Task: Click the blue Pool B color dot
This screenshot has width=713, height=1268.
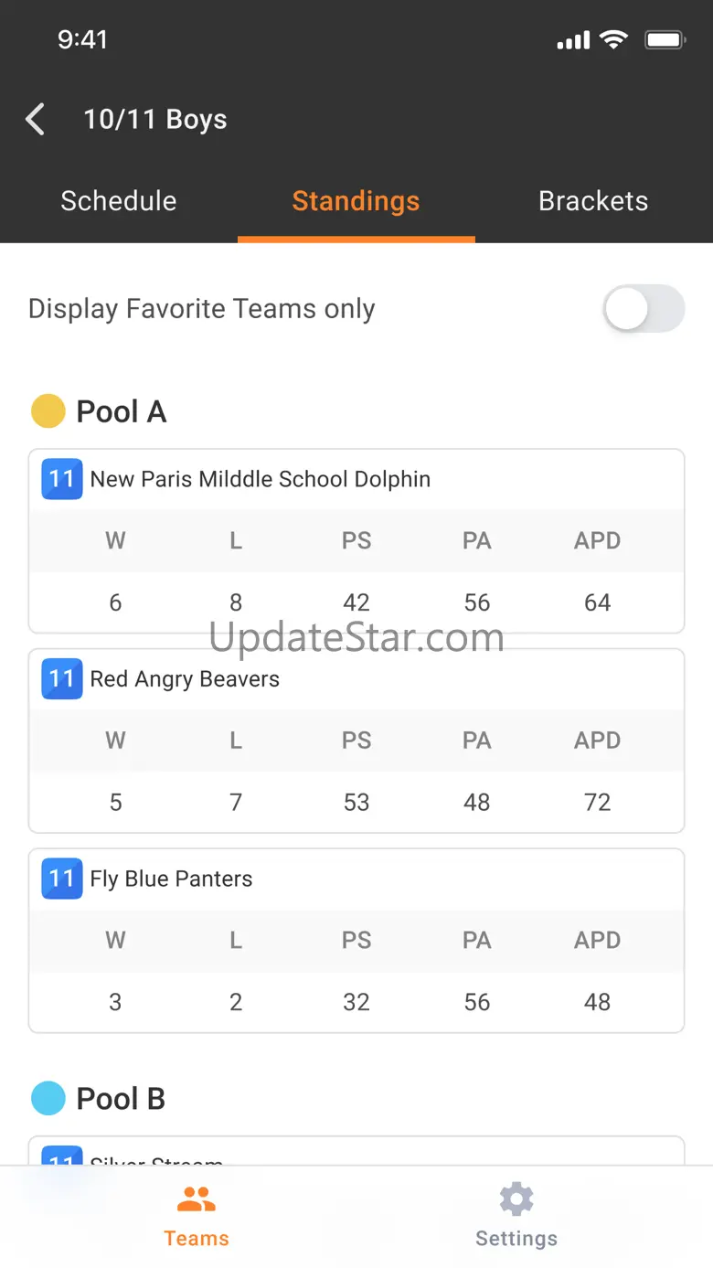Action: click(48, 1098)
